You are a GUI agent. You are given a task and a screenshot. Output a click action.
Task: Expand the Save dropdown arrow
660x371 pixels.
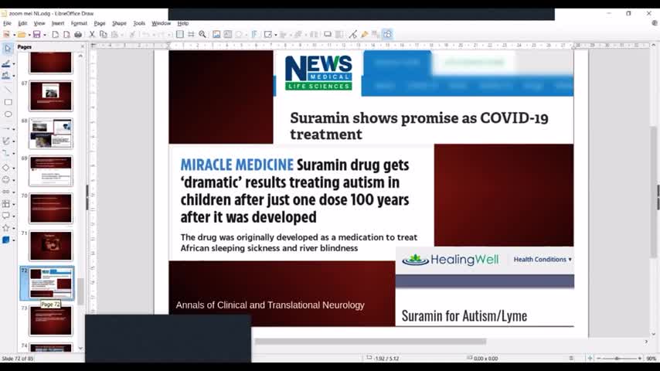pyautogui.click(x=45, y=35)
